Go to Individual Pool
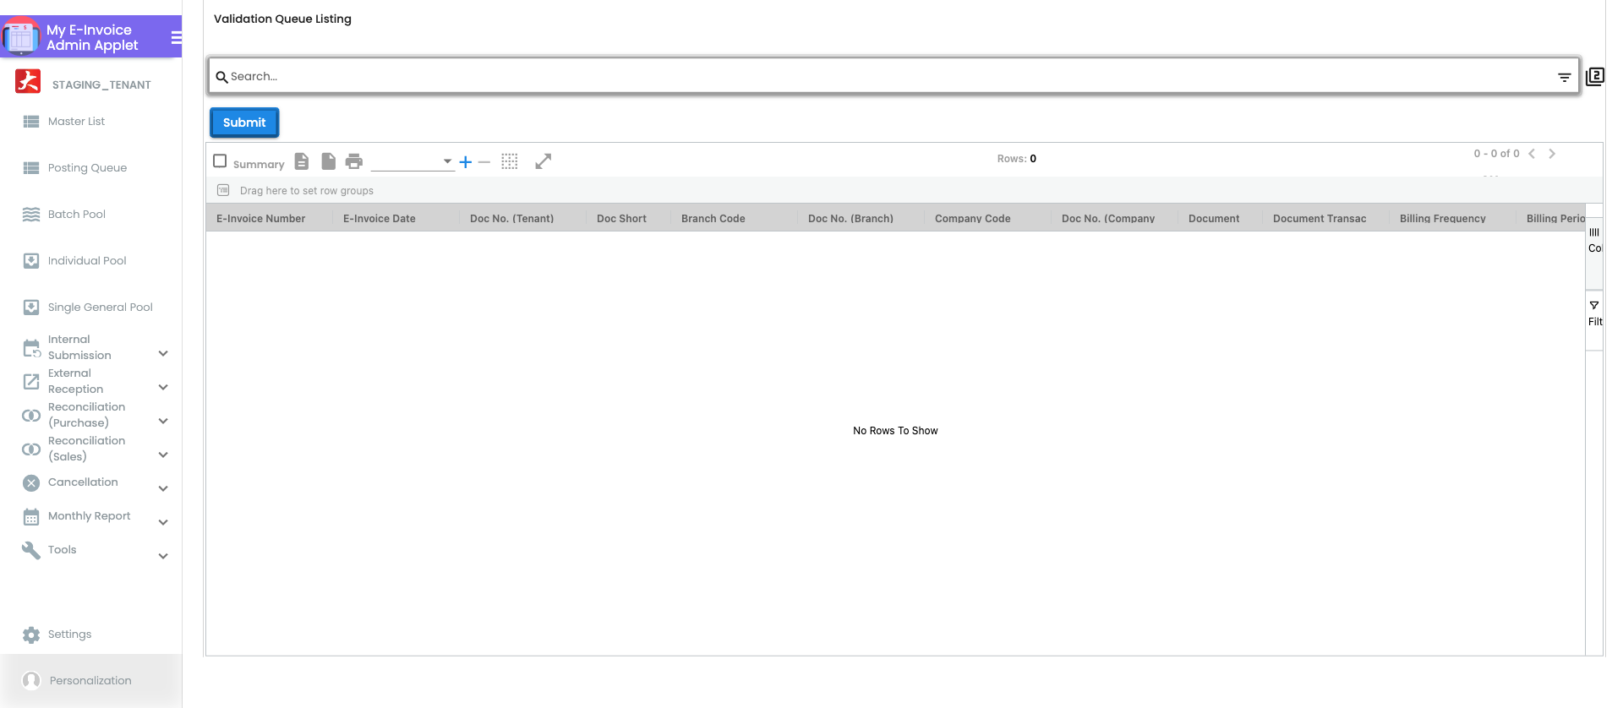Screen dimensions: 1623x708 (x=87, y=261)
